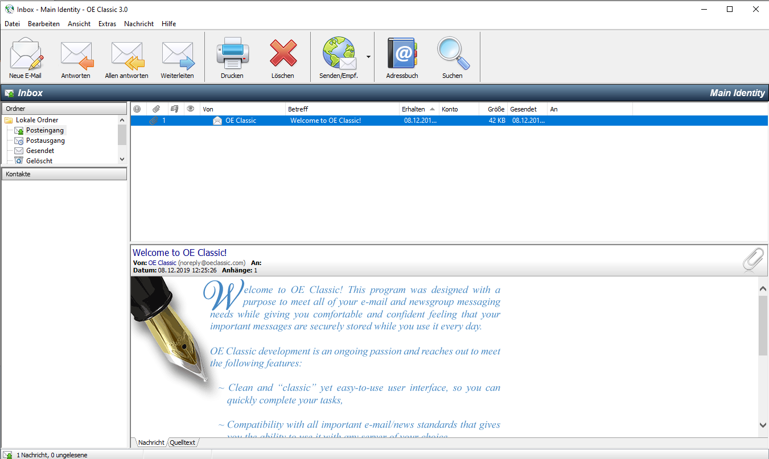769x459 pixels.
Task: Open the Nachricht menu
Action: tap(139, 24)
